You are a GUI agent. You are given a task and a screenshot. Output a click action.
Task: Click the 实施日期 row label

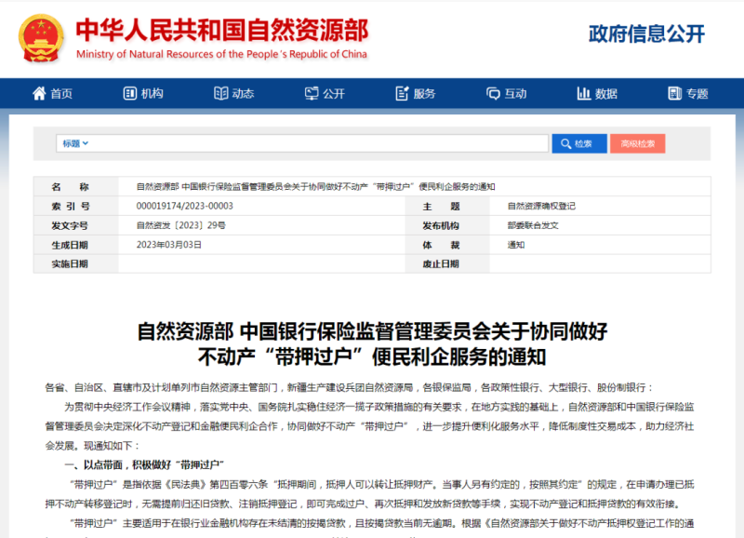(70, 264)
